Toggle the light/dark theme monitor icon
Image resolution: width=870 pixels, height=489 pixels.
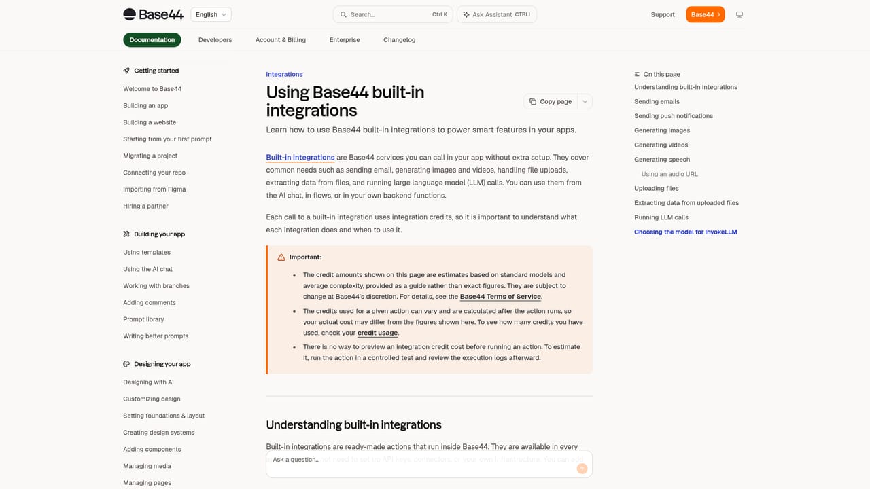(x=739, y=14)
